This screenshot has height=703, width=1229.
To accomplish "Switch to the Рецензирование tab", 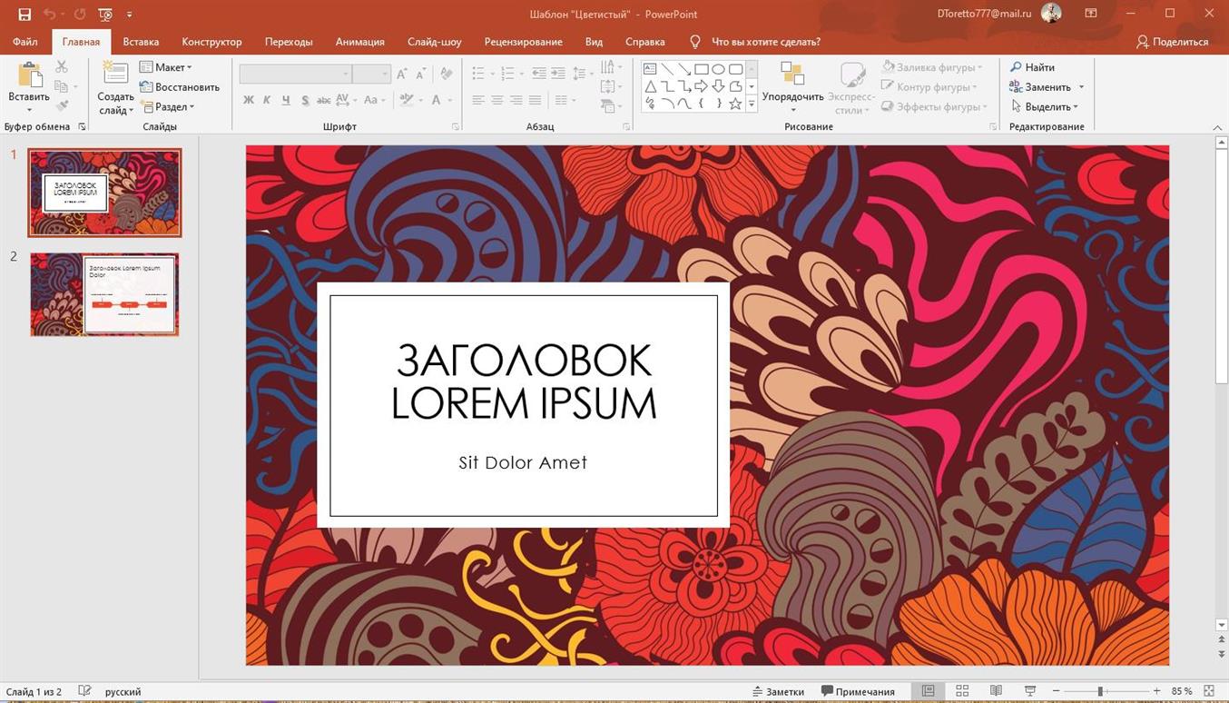I will tap(523, 42).
